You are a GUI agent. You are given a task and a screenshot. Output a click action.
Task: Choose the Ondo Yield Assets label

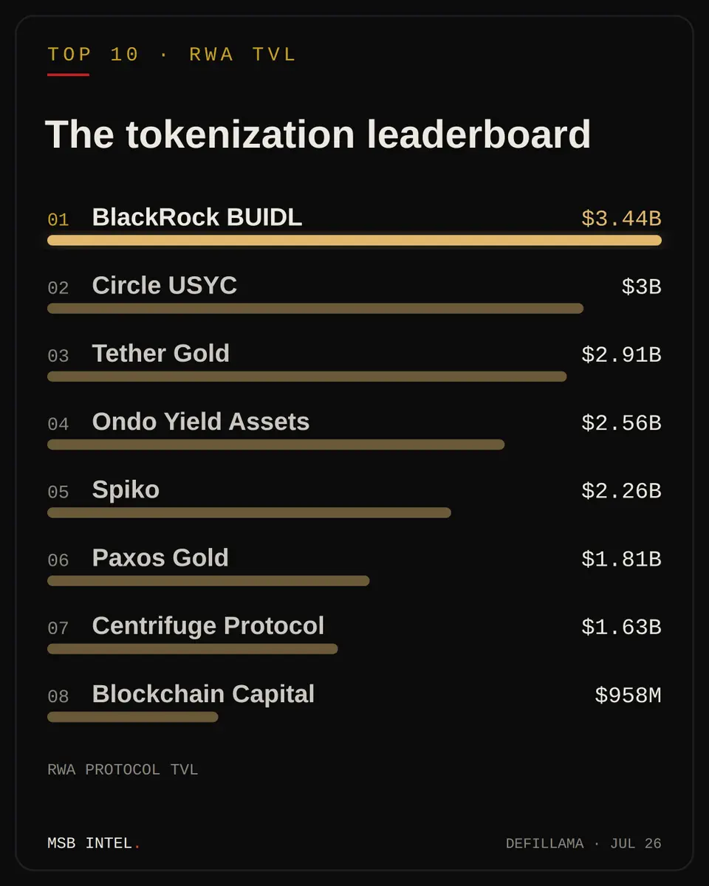click(x=201, y=422)
